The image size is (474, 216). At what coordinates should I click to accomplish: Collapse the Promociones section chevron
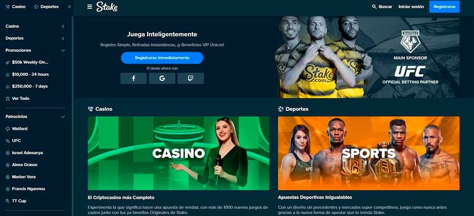63,50
